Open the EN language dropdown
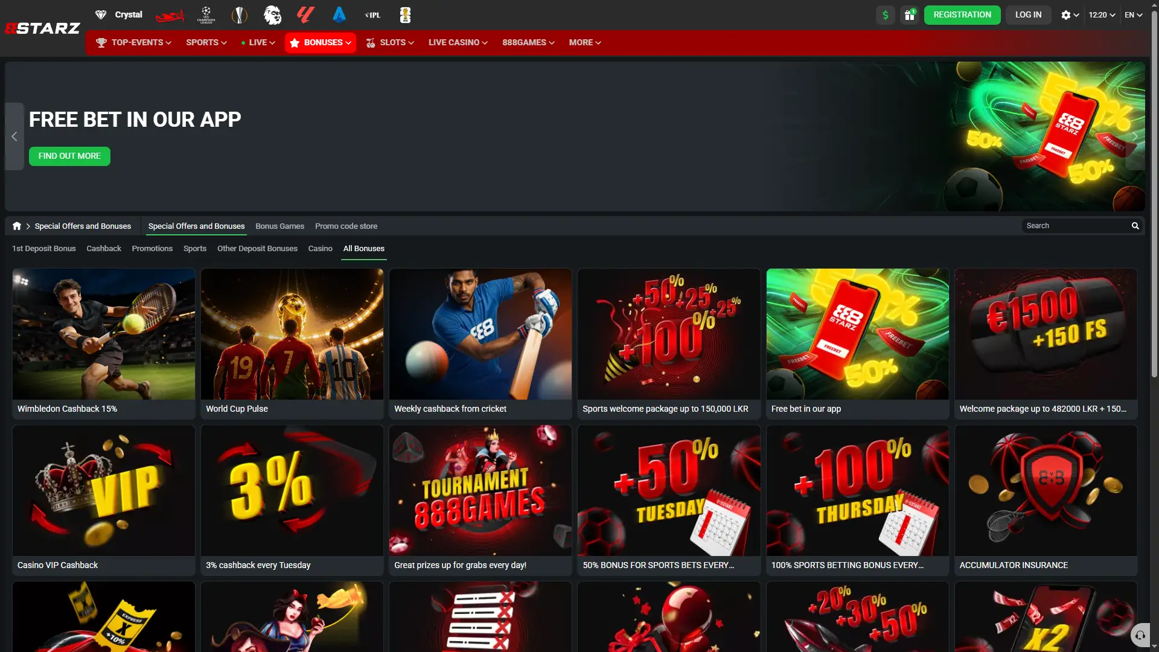Screen dimensions: 1159x652 click(x=1134, y=15)
